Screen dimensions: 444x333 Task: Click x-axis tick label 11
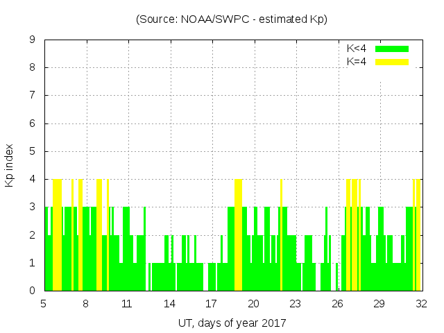(127, 304)
